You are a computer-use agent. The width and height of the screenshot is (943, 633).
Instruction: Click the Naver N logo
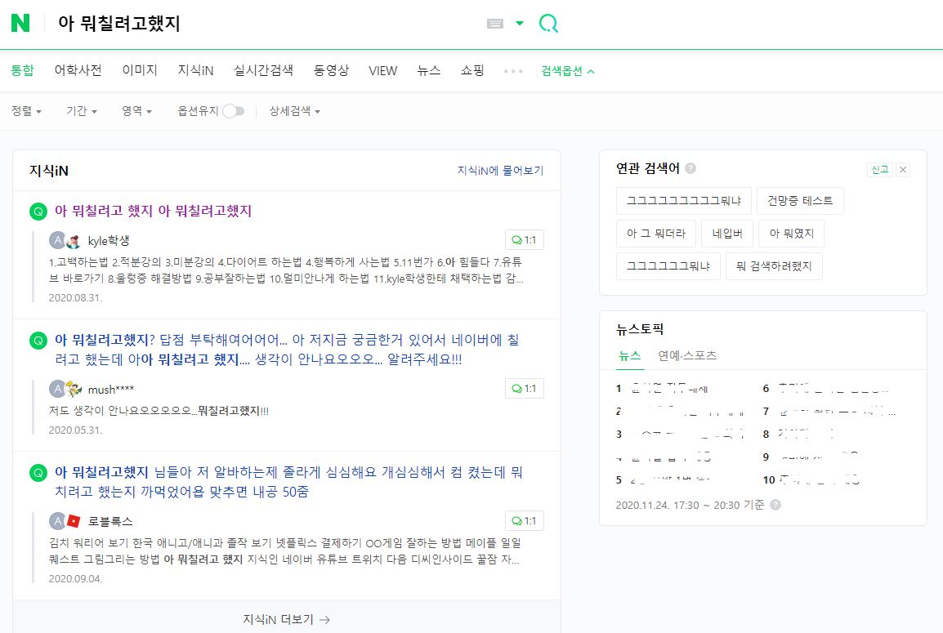(20, 23)
